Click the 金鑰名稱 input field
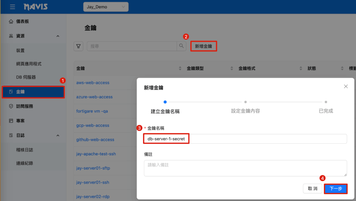Screen dimensions: 356x201 point(245,139)
